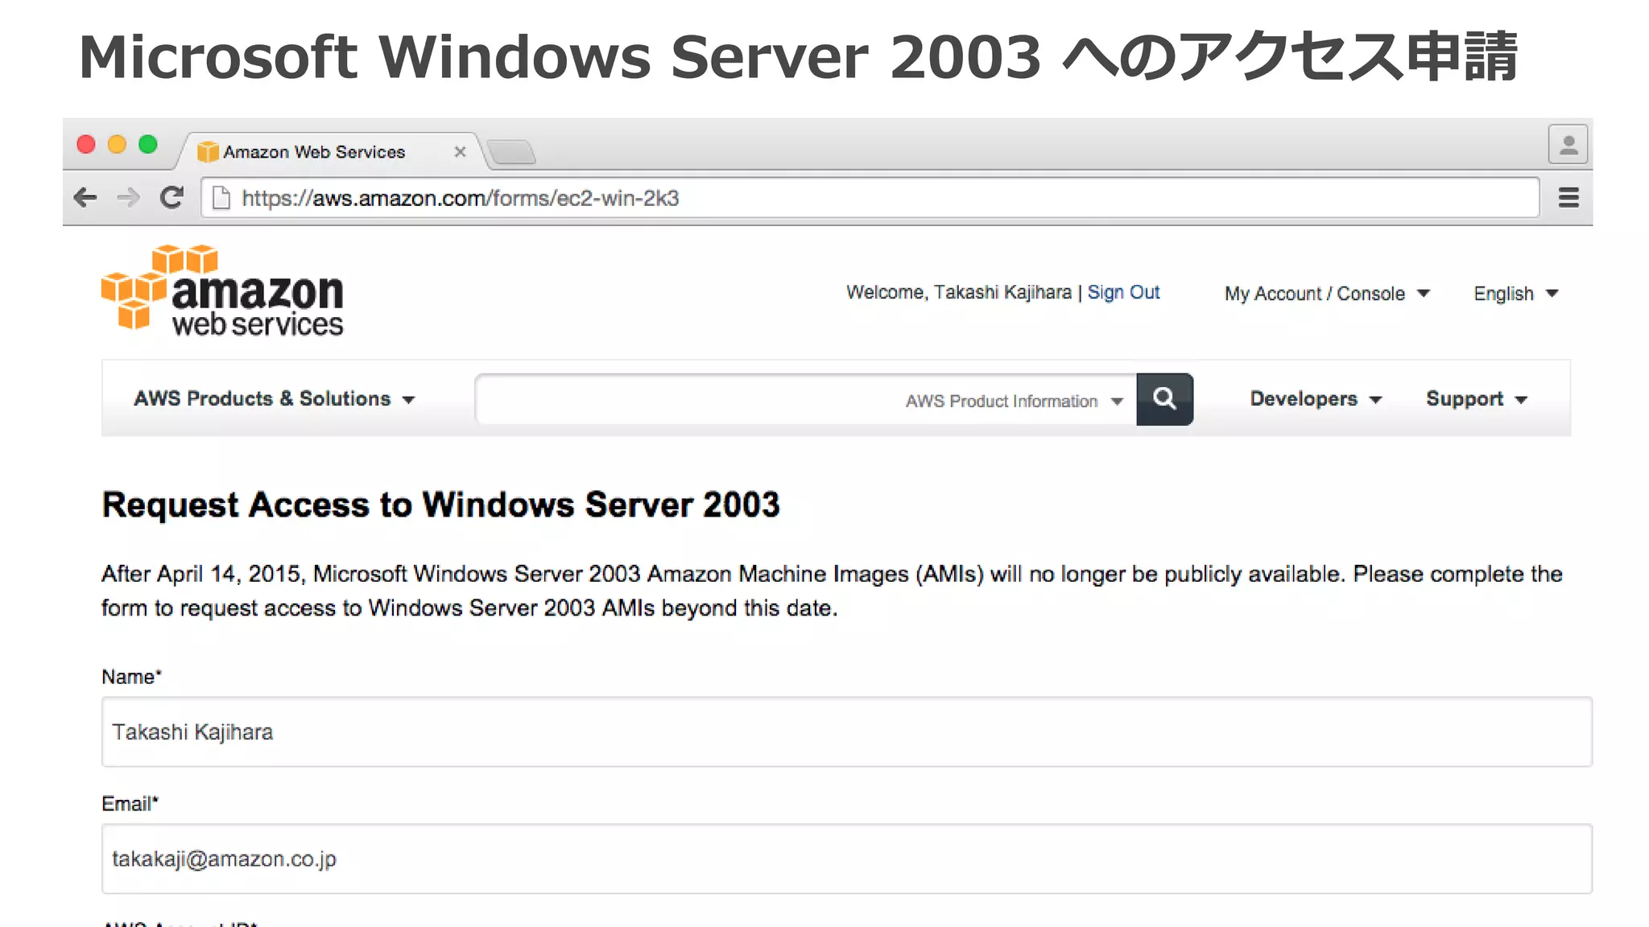Expand the Developers menu
The width and height of the screenshot is (1649, 927).
coord(1316,399)
